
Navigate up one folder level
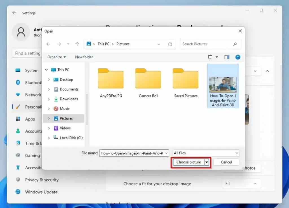(x=77, y=44)
